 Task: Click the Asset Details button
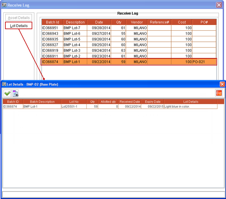[19, 18]
